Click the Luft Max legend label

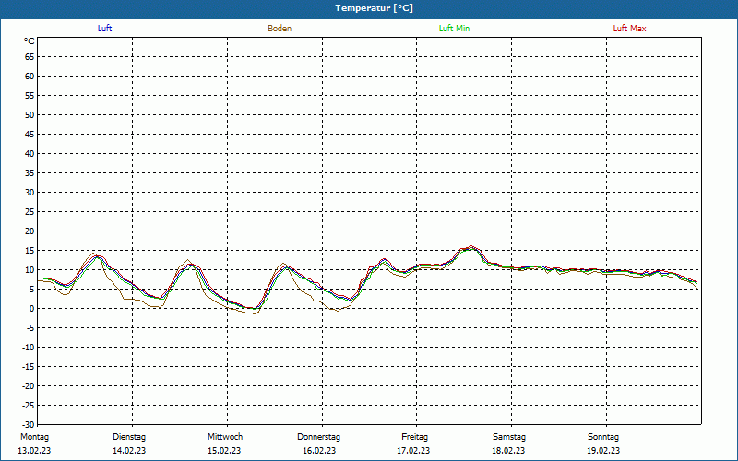point(629,29)
